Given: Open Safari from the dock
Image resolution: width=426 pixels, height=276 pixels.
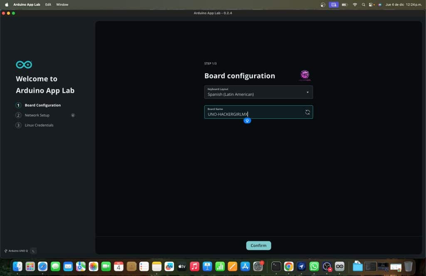Looking at the screenshot, I should point(43,266).
